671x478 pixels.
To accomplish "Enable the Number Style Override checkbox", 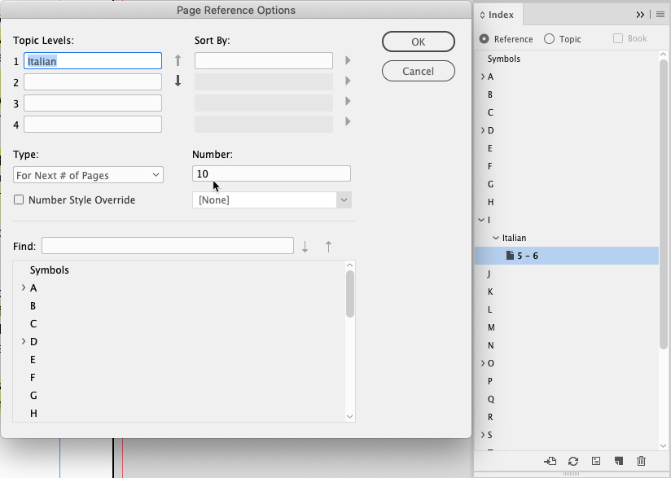I will point(19,200).
